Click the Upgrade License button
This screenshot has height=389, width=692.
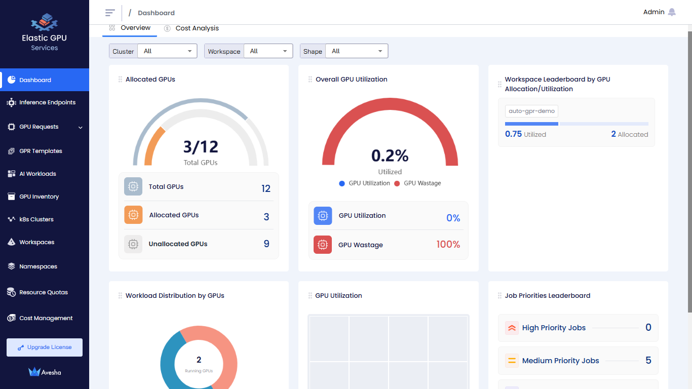[45, 347]
